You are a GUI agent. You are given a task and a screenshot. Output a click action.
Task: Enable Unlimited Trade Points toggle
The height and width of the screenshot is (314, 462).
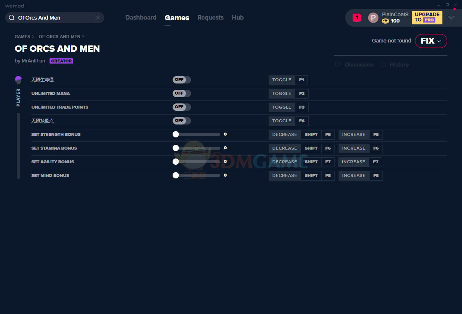pyautogui.click(x=182, y=107)
